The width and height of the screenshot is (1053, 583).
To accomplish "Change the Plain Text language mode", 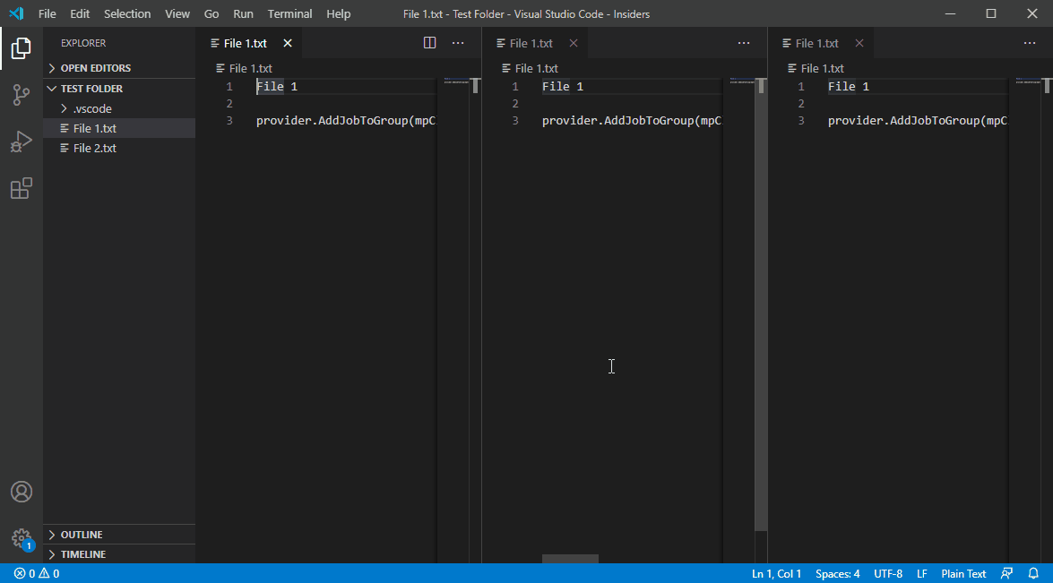I will (x=963, y=573).
